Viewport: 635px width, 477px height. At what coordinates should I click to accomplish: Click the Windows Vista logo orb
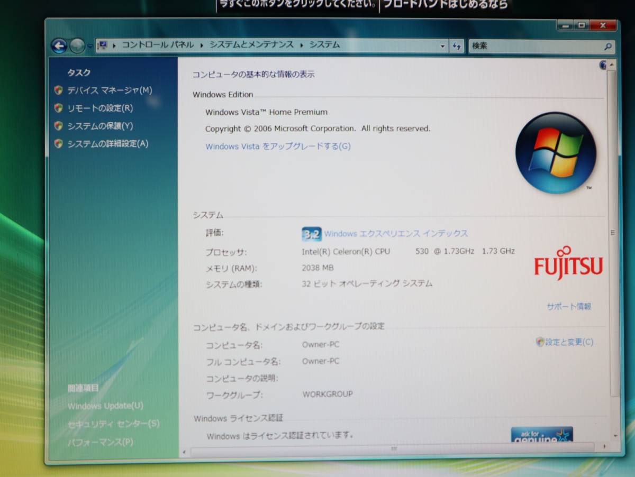[x=556, y=153]
